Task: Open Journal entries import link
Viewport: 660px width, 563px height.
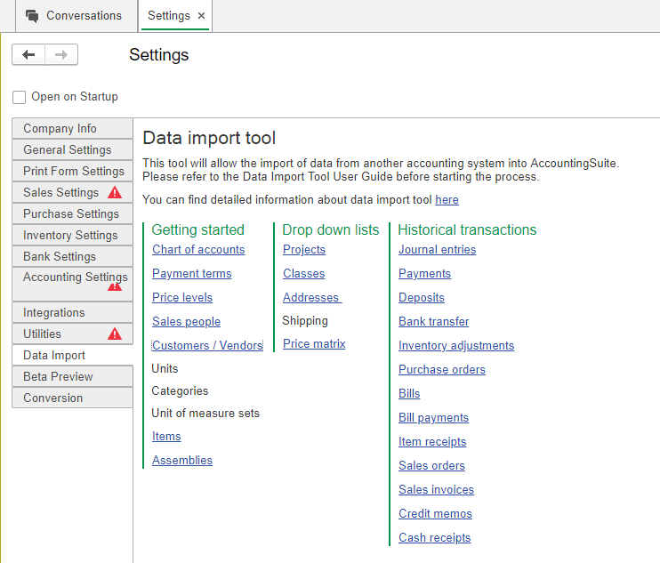Action: pyautogui.click(x=438, y=250)
